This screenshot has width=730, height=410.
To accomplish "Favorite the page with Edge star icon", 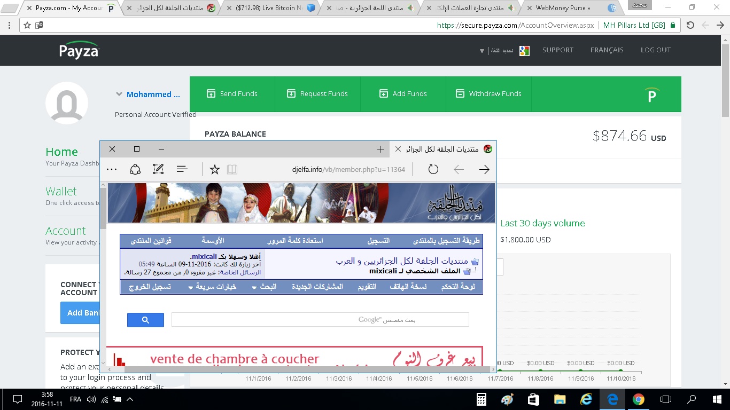I will pos(215,170).
